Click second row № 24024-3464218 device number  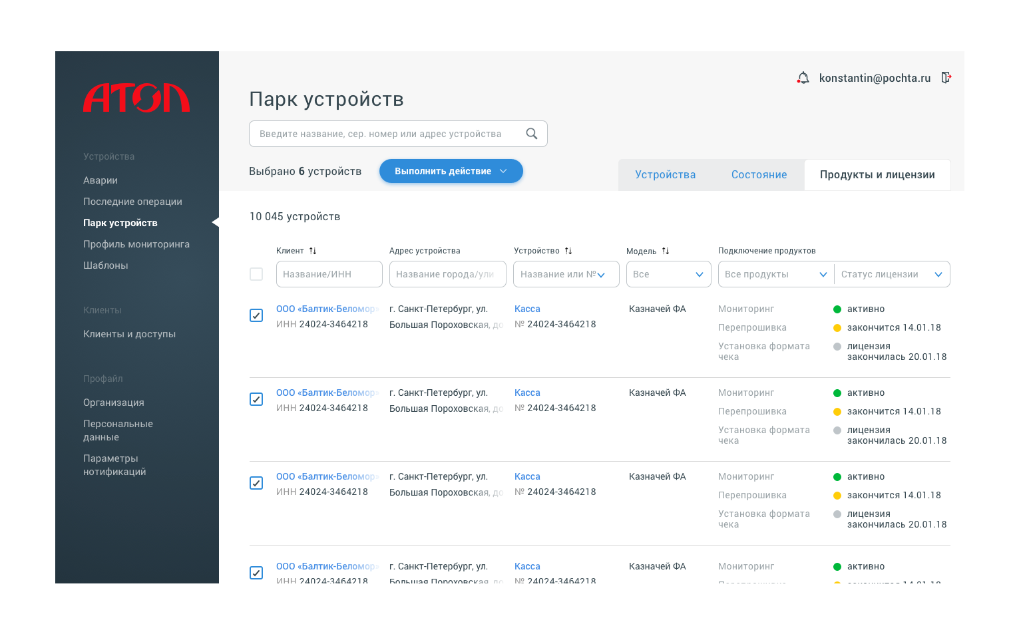(x=555, y=408)
